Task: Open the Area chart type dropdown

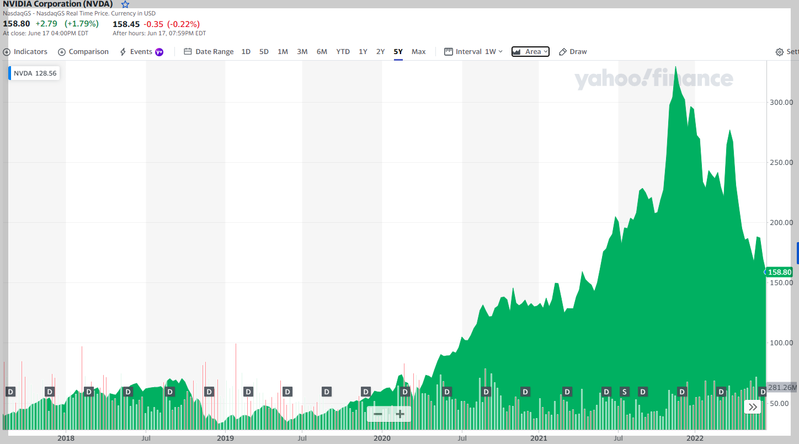Action: coord(530,52)
